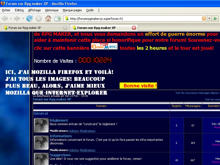Screen dimensions: 220x165
Task: Click the Règlement message count 57
Action: click(x=193, y=126)
